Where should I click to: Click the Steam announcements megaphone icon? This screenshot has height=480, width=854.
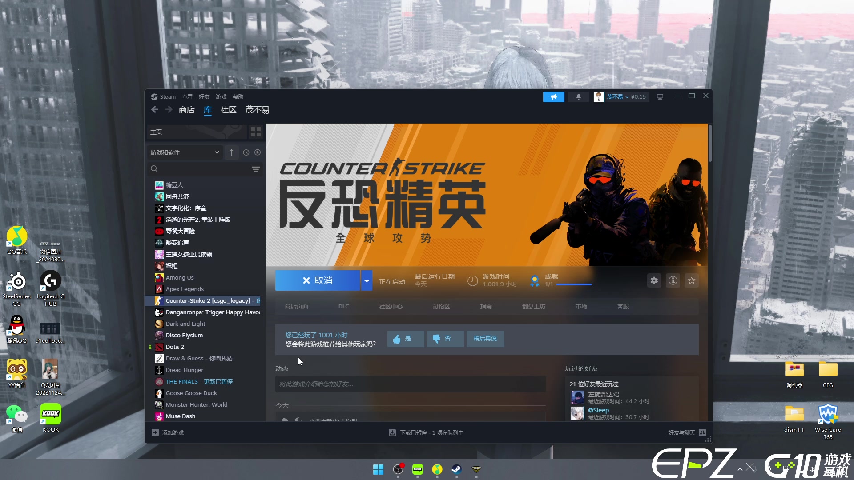553,97
